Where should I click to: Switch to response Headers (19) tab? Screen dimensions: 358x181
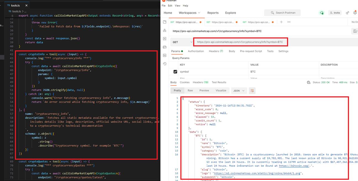(201, 82)
